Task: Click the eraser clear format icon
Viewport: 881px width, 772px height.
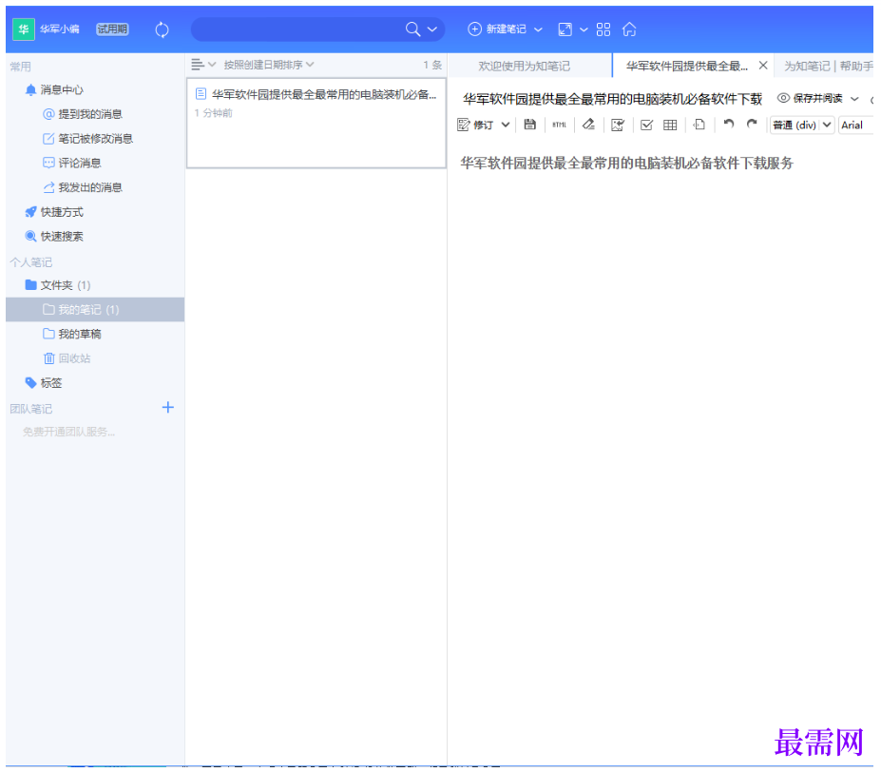Action: click(588, 125)
